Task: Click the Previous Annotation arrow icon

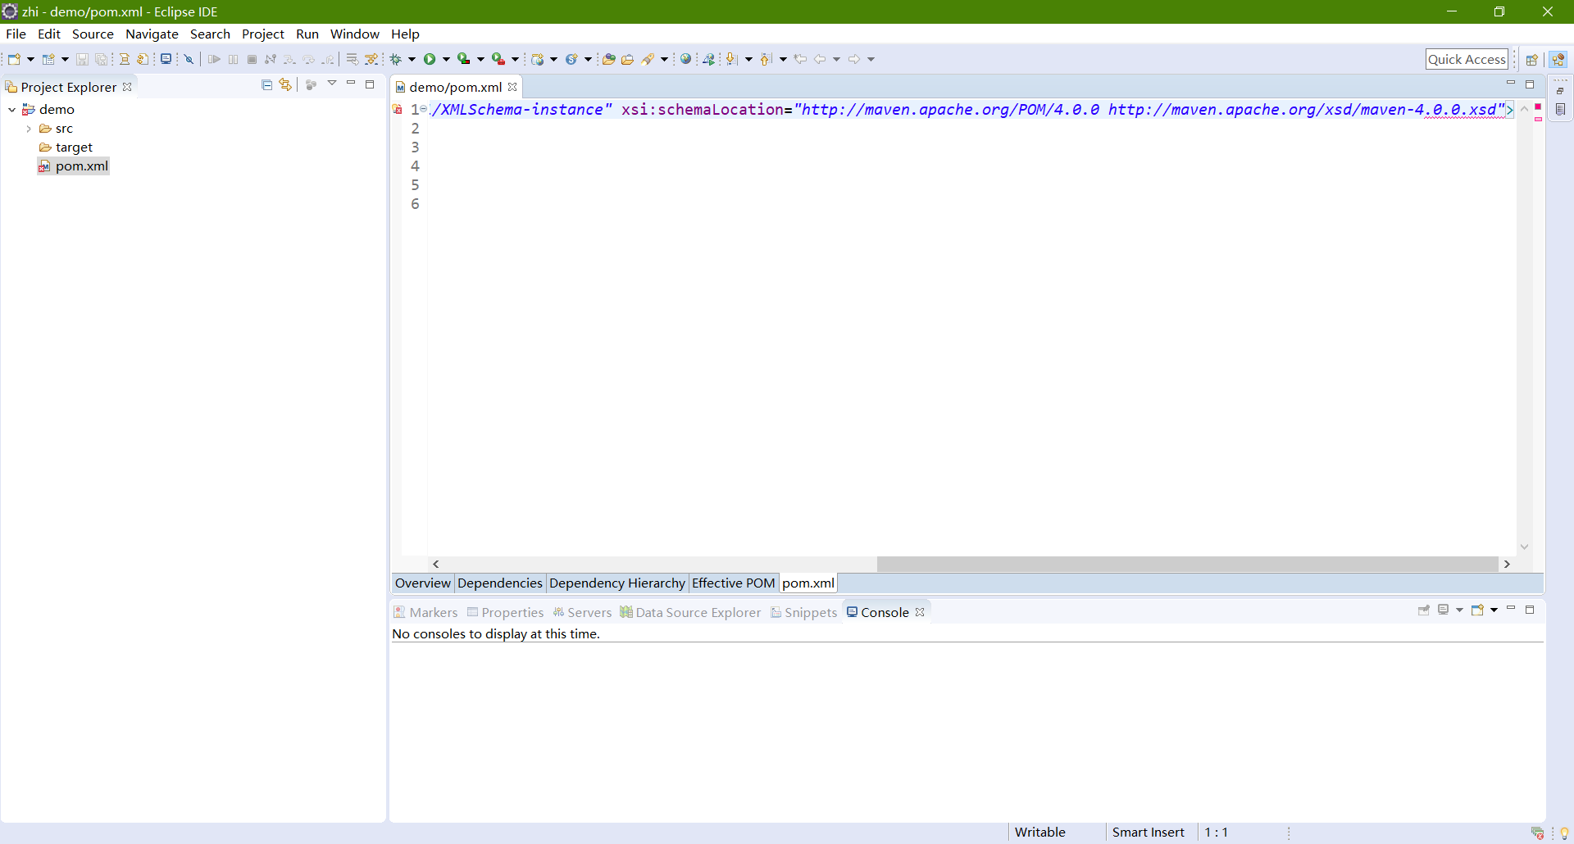Action: click(766, 59)
